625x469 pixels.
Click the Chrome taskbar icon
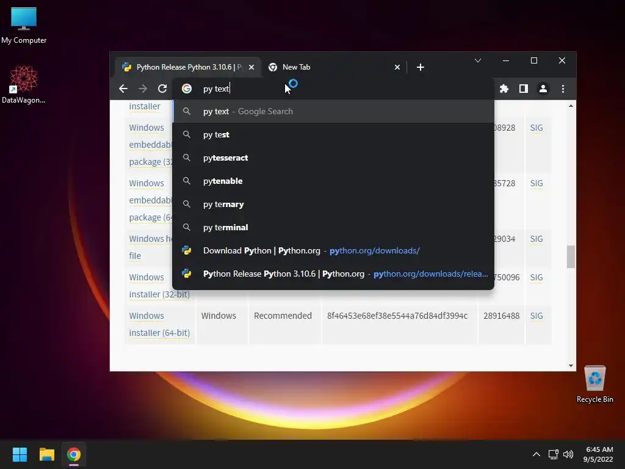[x=74, y=454]
